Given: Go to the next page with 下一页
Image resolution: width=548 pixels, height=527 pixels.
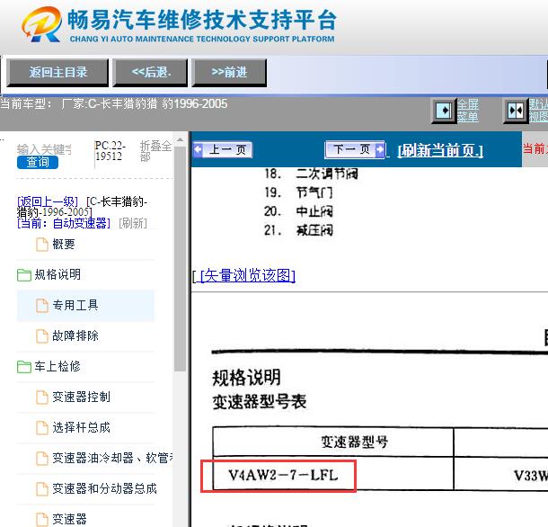Looking at the screenshot, I should [355, 149].
